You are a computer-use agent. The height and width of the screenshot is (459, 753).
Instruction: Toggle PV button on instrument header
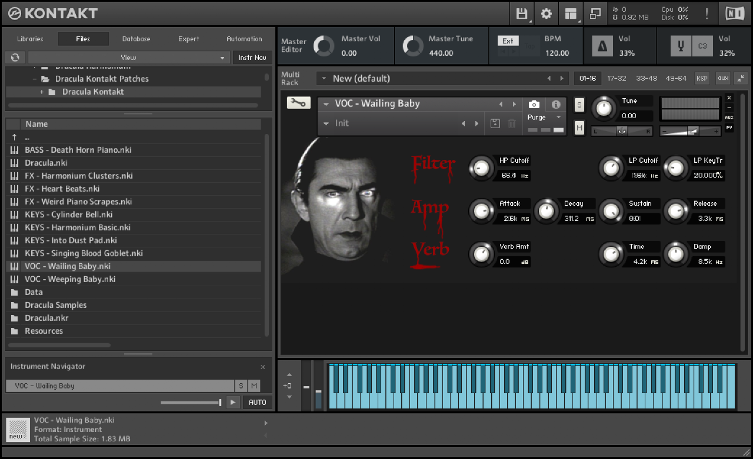(729, 128)
